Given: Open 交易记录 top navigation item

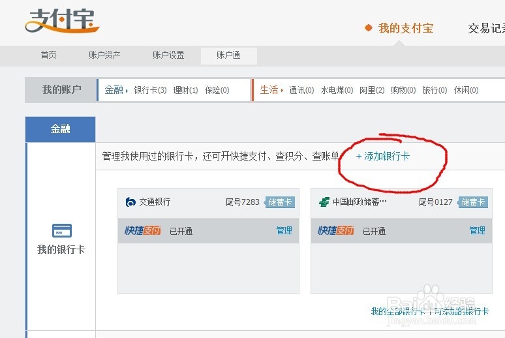Looking at the screenshot, I should [486, 28].
